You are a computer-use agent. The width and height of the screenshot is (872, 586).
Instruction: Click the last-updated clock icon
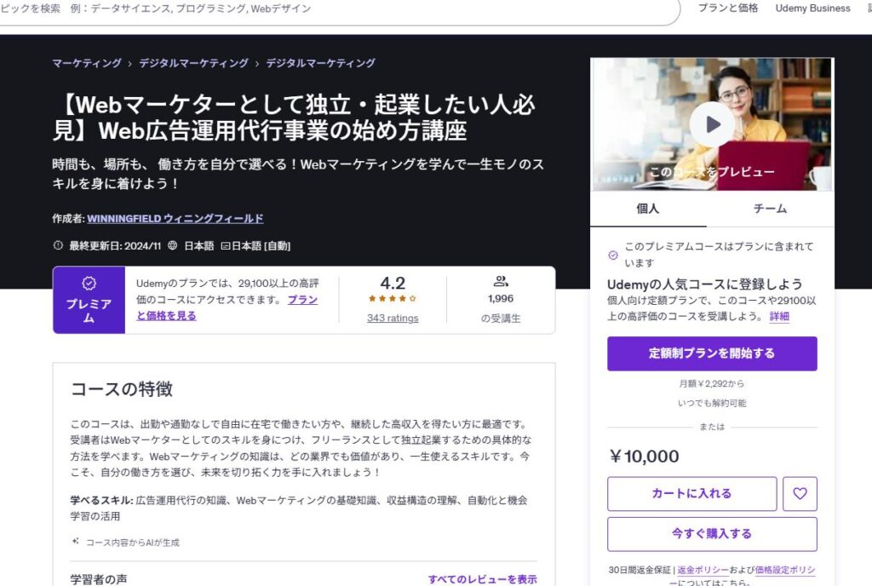(58, 245)
